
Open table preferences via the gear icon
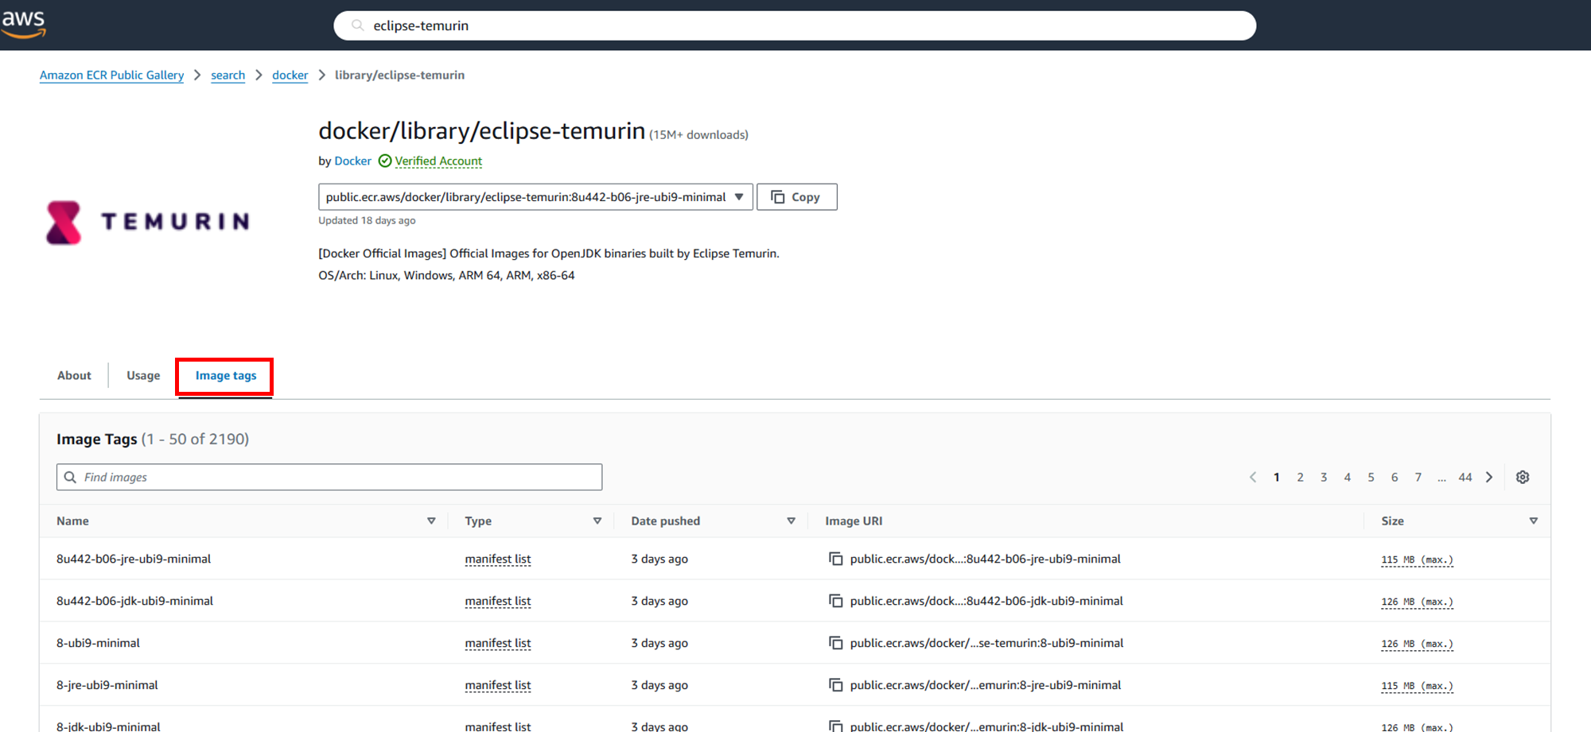(x=1523, y=477)
